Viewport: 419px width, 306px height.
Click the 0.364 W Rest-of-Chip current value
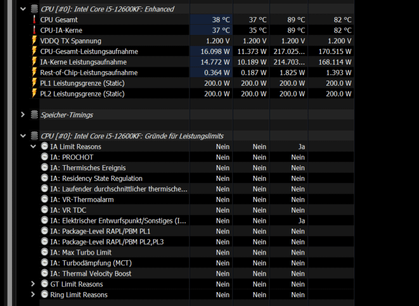click(x=217, y=72)
